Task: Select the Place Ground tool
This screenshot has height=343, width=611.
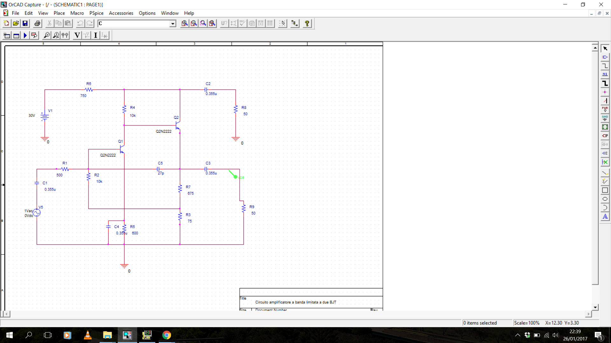Action: pyautogui.click(x=605, y=118)
